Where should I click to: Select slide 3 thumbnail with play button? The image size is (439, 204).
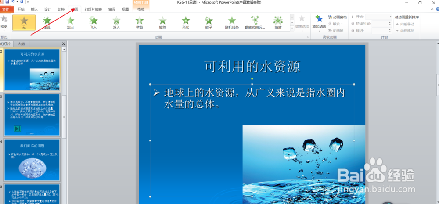coord(32,115)
